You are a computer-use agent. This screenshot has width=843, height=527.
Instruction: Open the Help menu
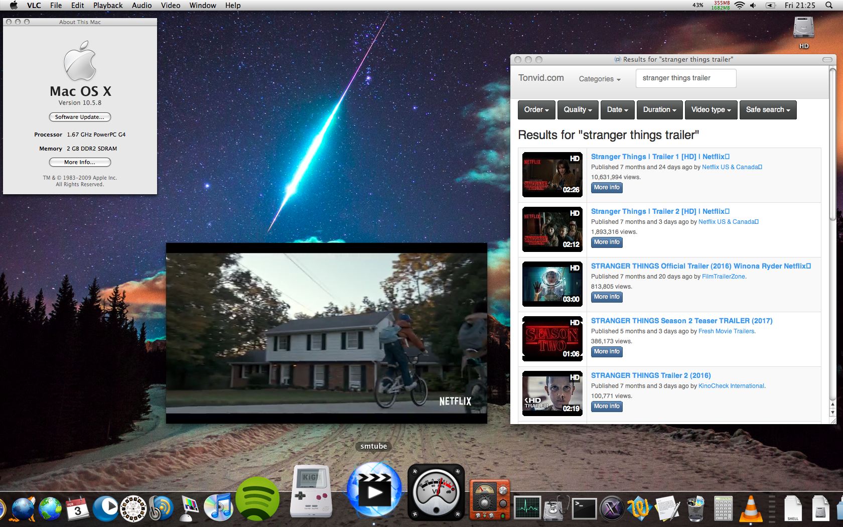pos(233,5)
